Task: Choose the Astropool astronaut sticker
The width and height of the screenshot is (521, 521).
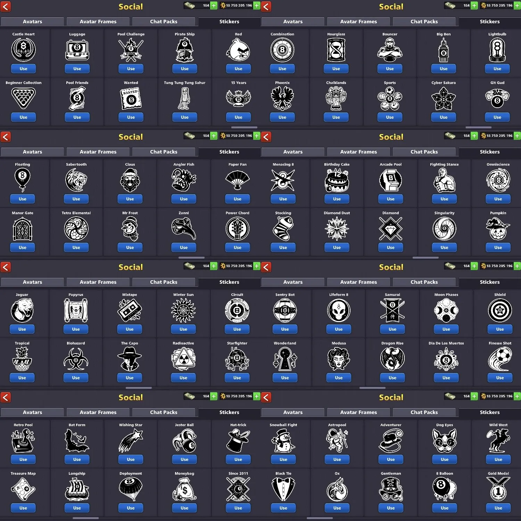Action: (337, 440)
